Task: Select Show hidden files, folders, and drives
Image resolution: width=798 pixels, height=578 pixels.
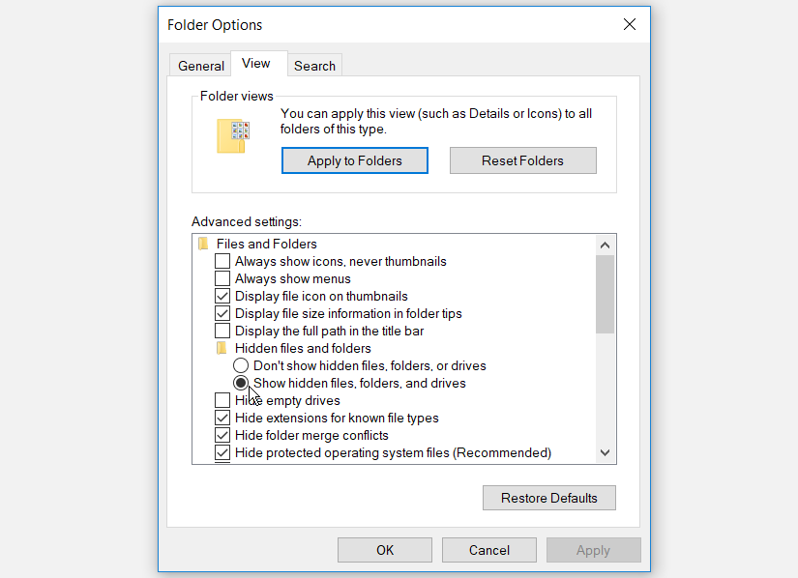Action: [241, 383]
